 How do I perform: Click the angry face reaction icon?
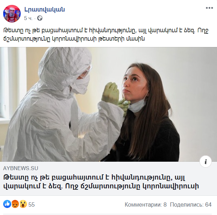tap(15, 204)
